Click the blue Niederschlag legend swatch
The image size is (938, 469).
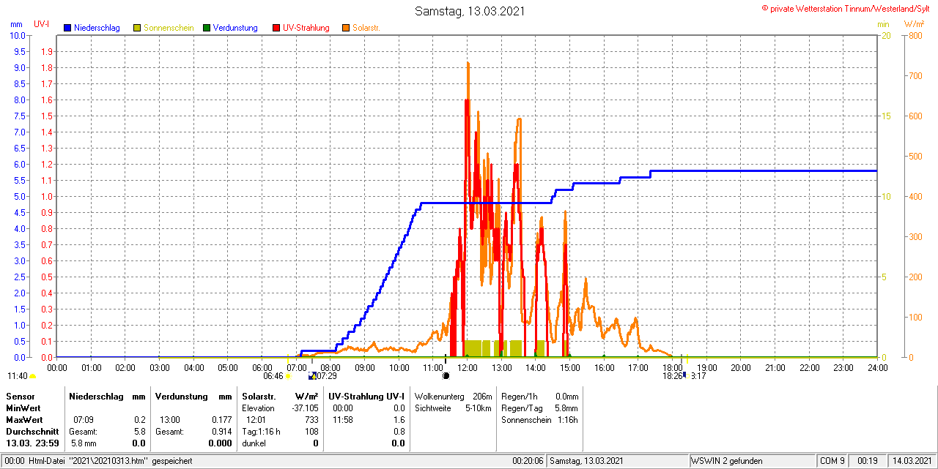[67, 28]
